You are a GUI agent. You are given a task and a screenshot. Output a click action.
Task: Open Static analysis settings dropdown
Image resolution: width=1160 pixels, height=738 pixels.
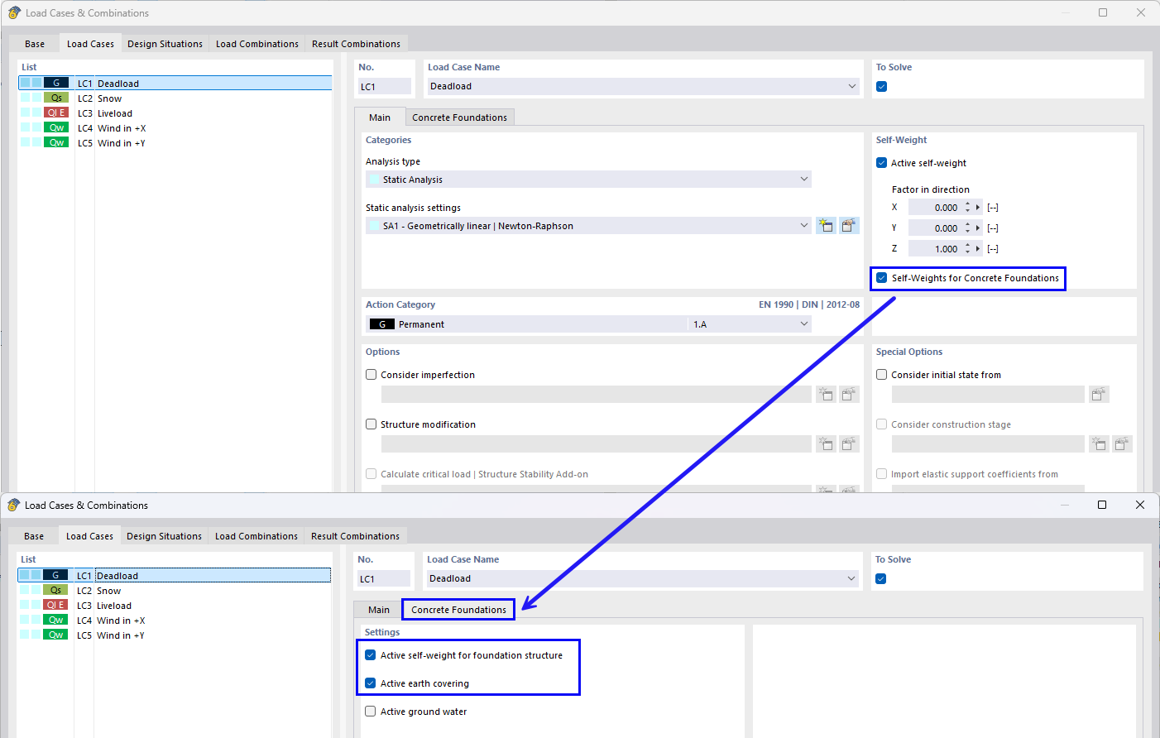804,226
